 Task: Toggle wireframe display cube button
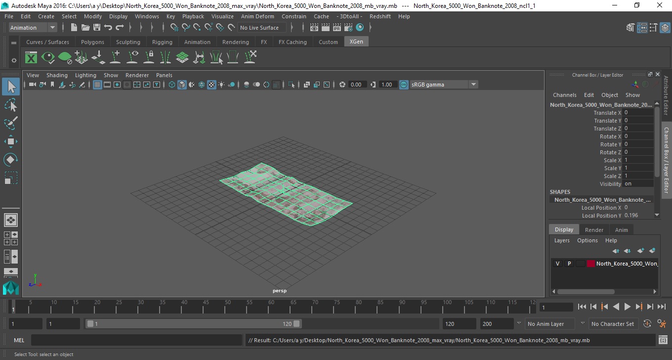click(172, 85)
